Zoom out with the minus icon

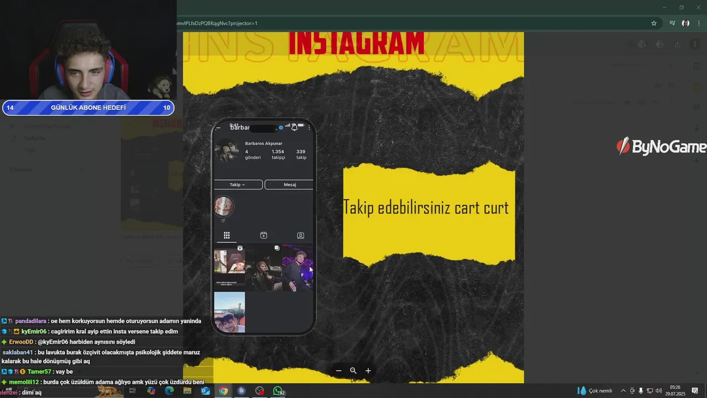pos(339,371)
